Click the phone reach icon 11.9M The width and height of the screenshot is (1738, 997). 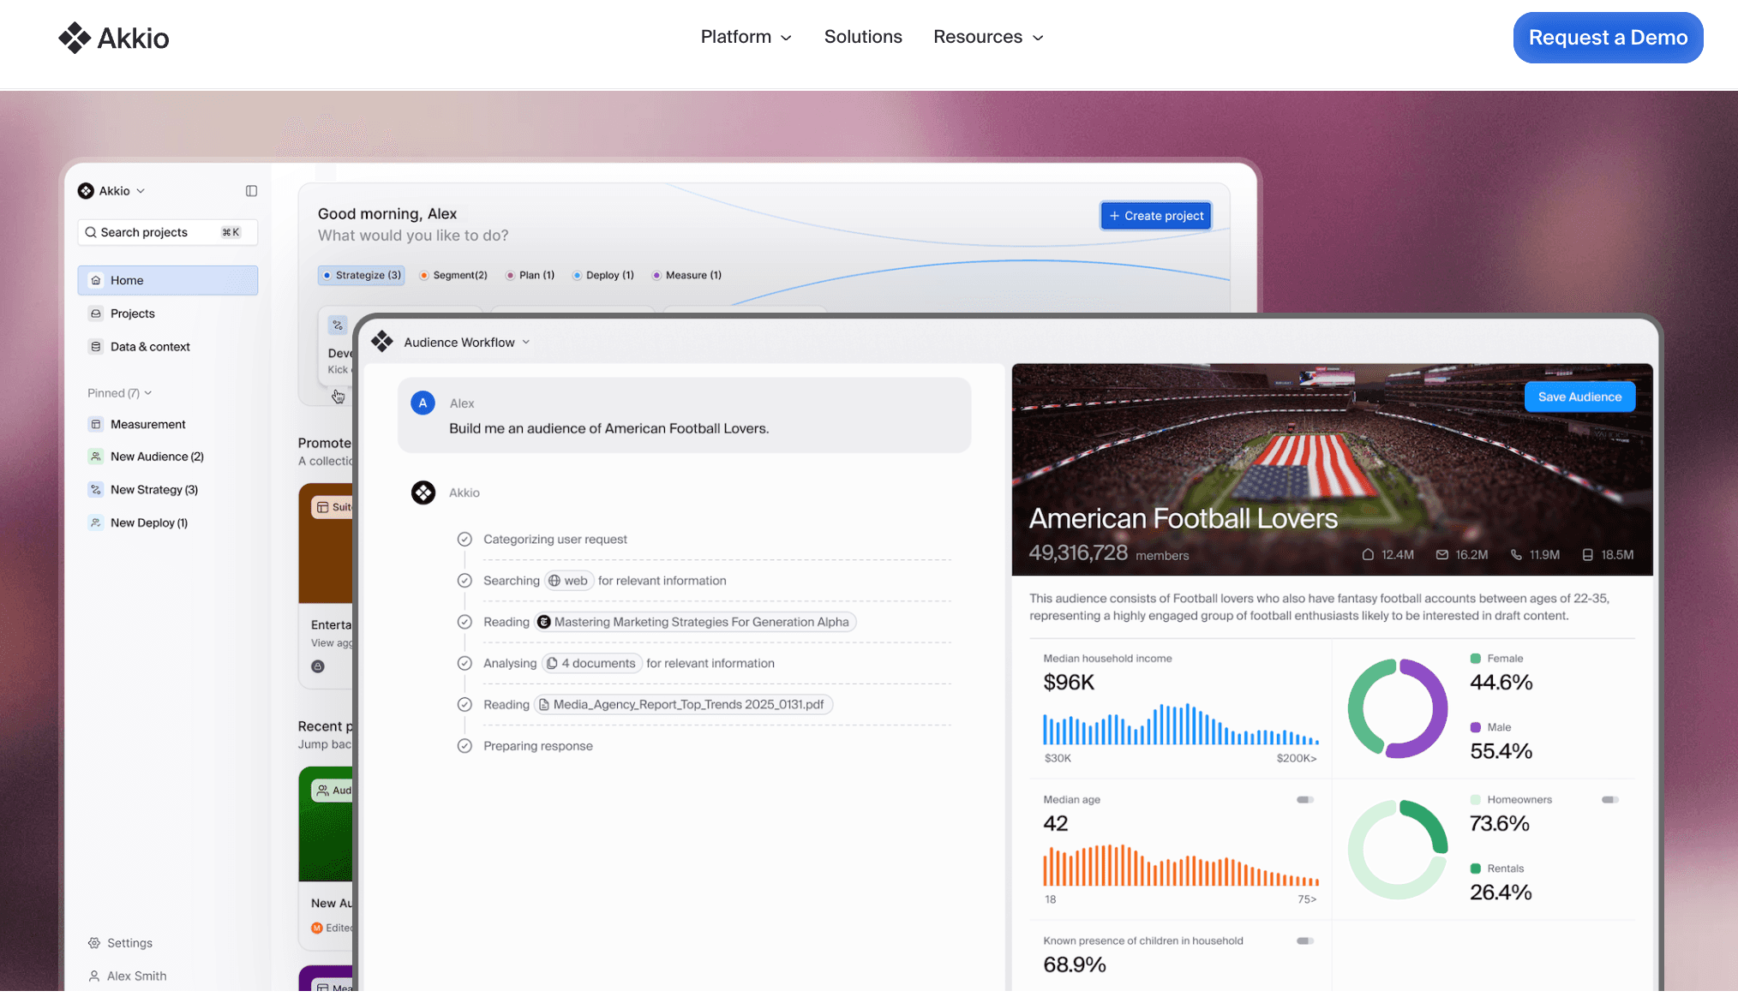click(1516, 555)
